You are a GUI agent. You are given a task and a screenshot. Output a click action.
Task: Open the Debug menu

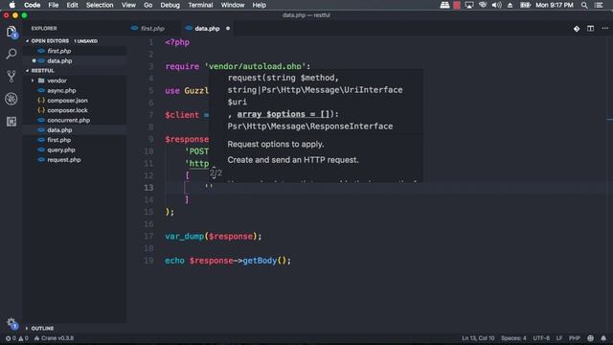coord(170,5)
